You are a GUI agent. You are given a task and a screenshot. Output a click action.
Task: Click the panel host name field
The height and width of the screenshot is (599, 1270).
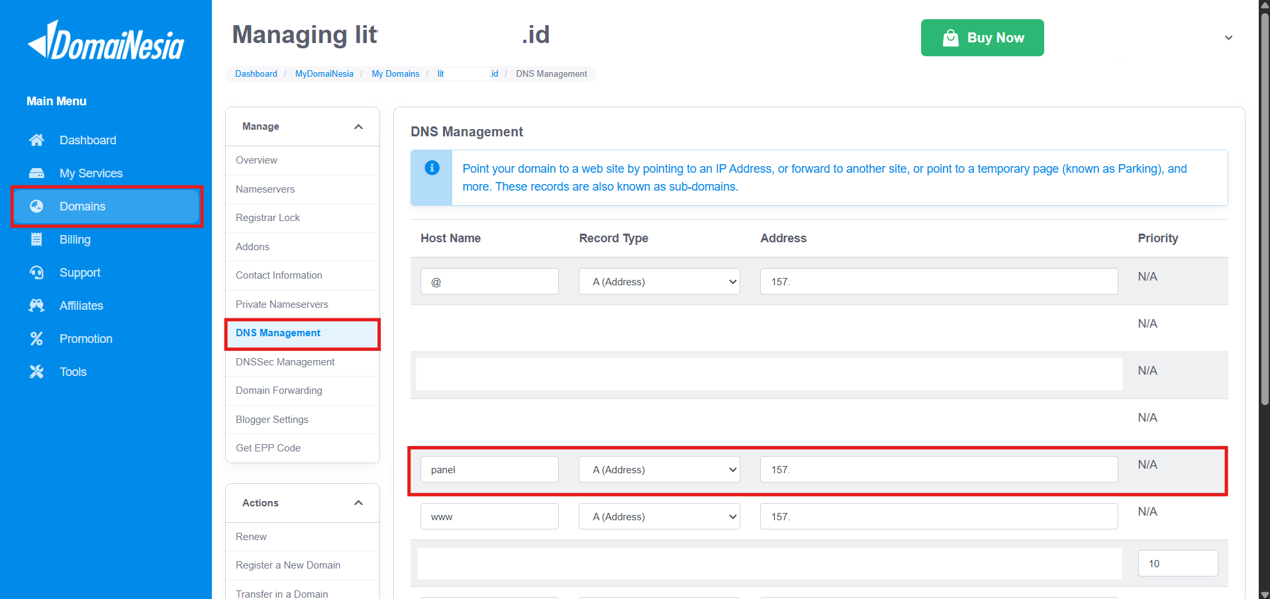489,469
